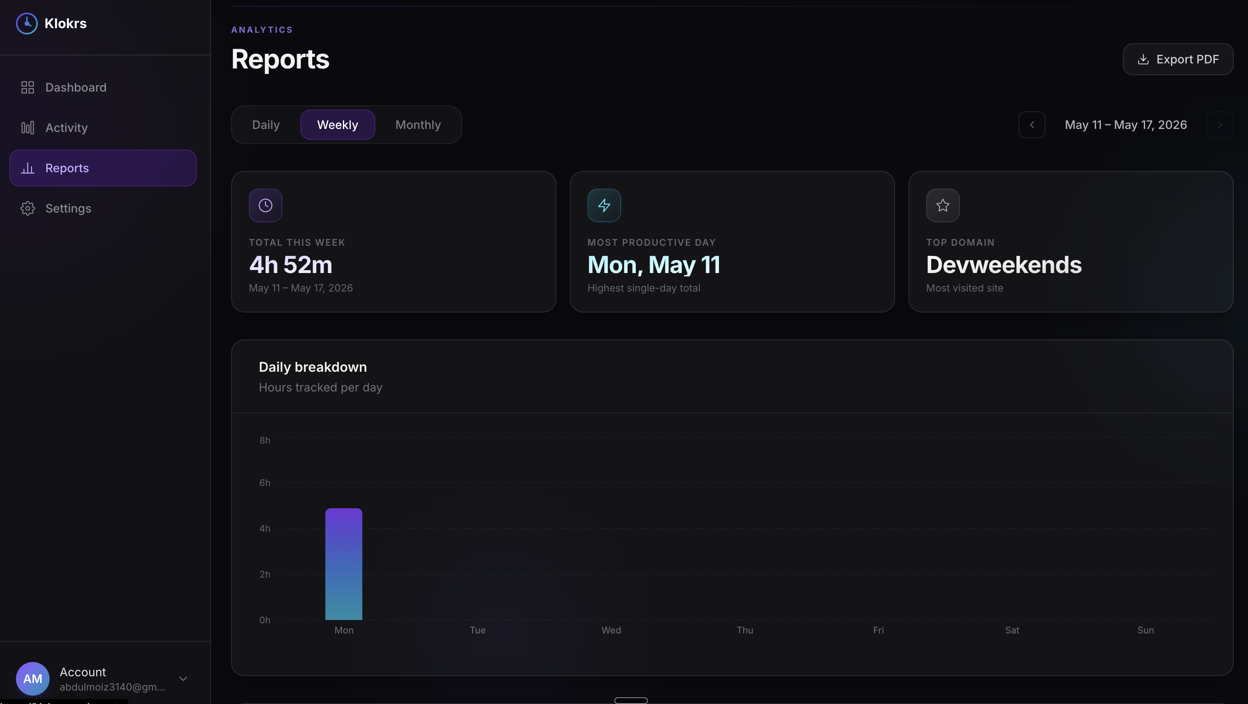Click the Reports page title heading

click(x=280, y=59)
